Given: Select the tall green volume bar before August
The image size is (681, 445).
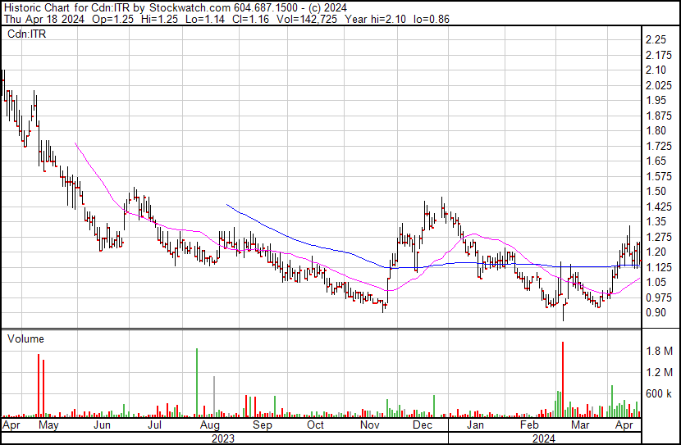Looking at the screenshot, I should [197, 383].
